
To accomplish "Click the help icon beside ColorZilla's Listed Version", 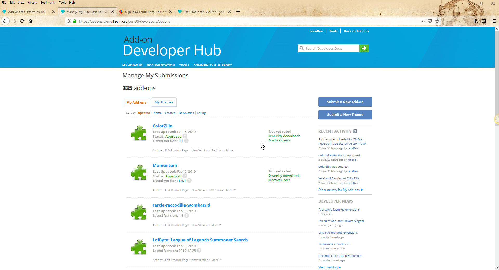I will pyautogui.click(x=186, y=141).
